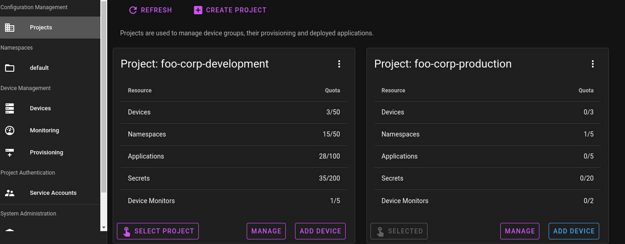The height and width of the screenshot is (244, 625).
Task: Click the Service Accounts people icon
Action: pos(10,193)
